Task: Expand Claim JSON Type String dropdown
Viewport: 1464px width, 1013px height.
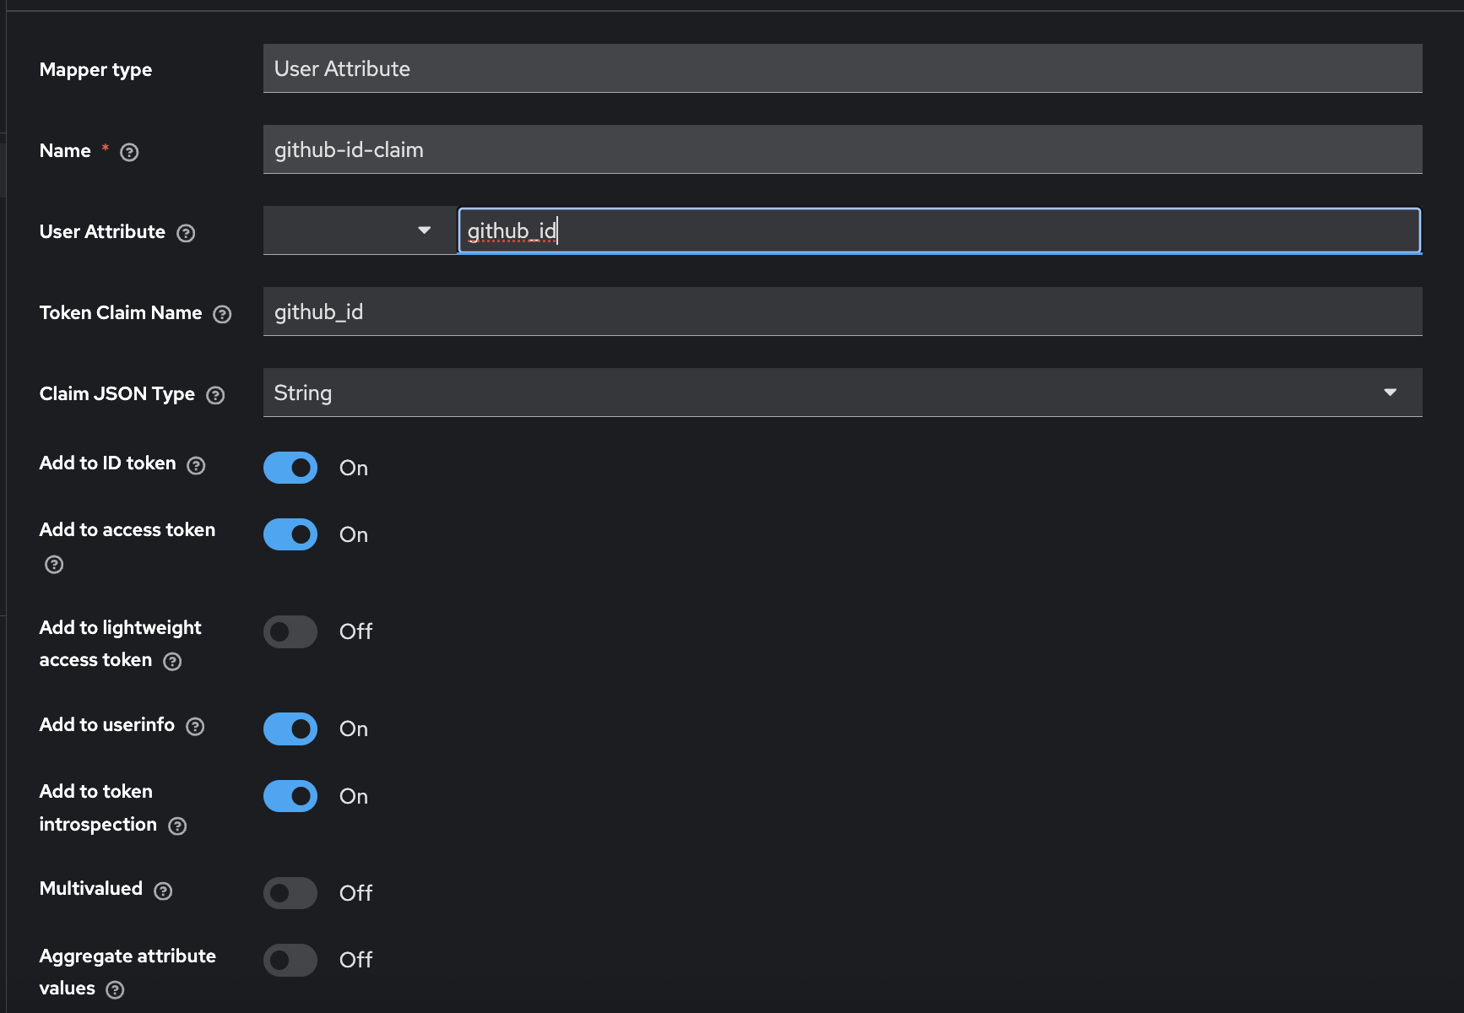Action: tap(843, 393)
